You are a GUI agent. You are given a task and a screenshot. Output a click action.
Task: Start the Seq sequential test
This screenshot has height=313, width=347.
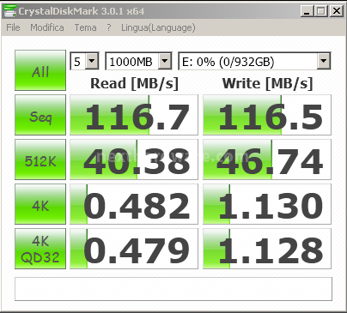click(40, 115)
